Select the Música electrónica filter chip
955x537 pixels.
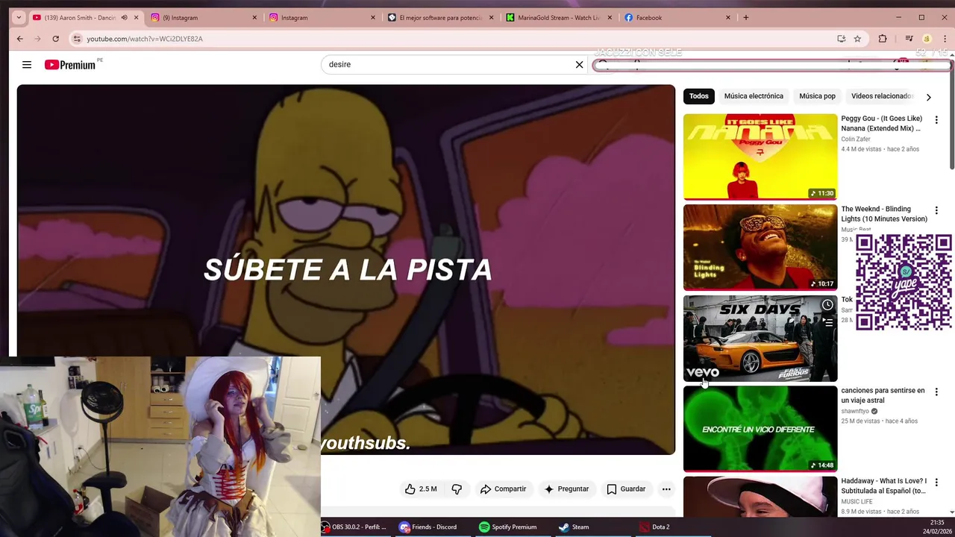tap(754, 96)
